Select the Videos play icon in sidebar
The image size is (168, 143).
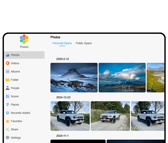click(8, 63)
